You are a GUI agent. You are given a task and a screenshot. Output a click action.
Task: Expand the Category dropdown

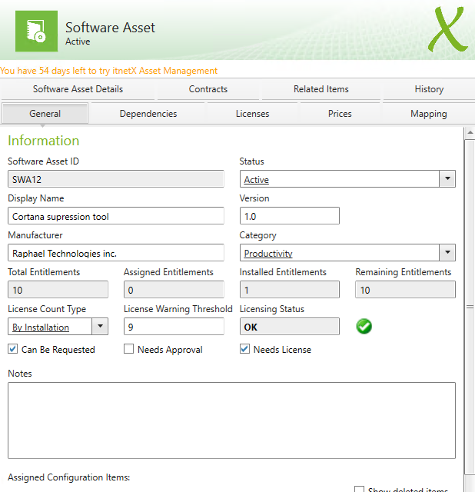[x=447, y=253]
